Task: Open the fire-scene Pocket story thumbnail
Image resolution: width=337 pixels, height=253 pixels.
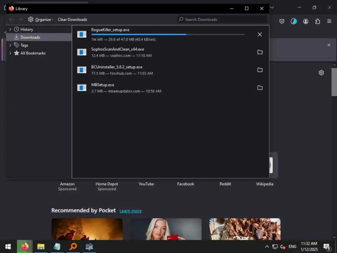Action: pos(87,229)
